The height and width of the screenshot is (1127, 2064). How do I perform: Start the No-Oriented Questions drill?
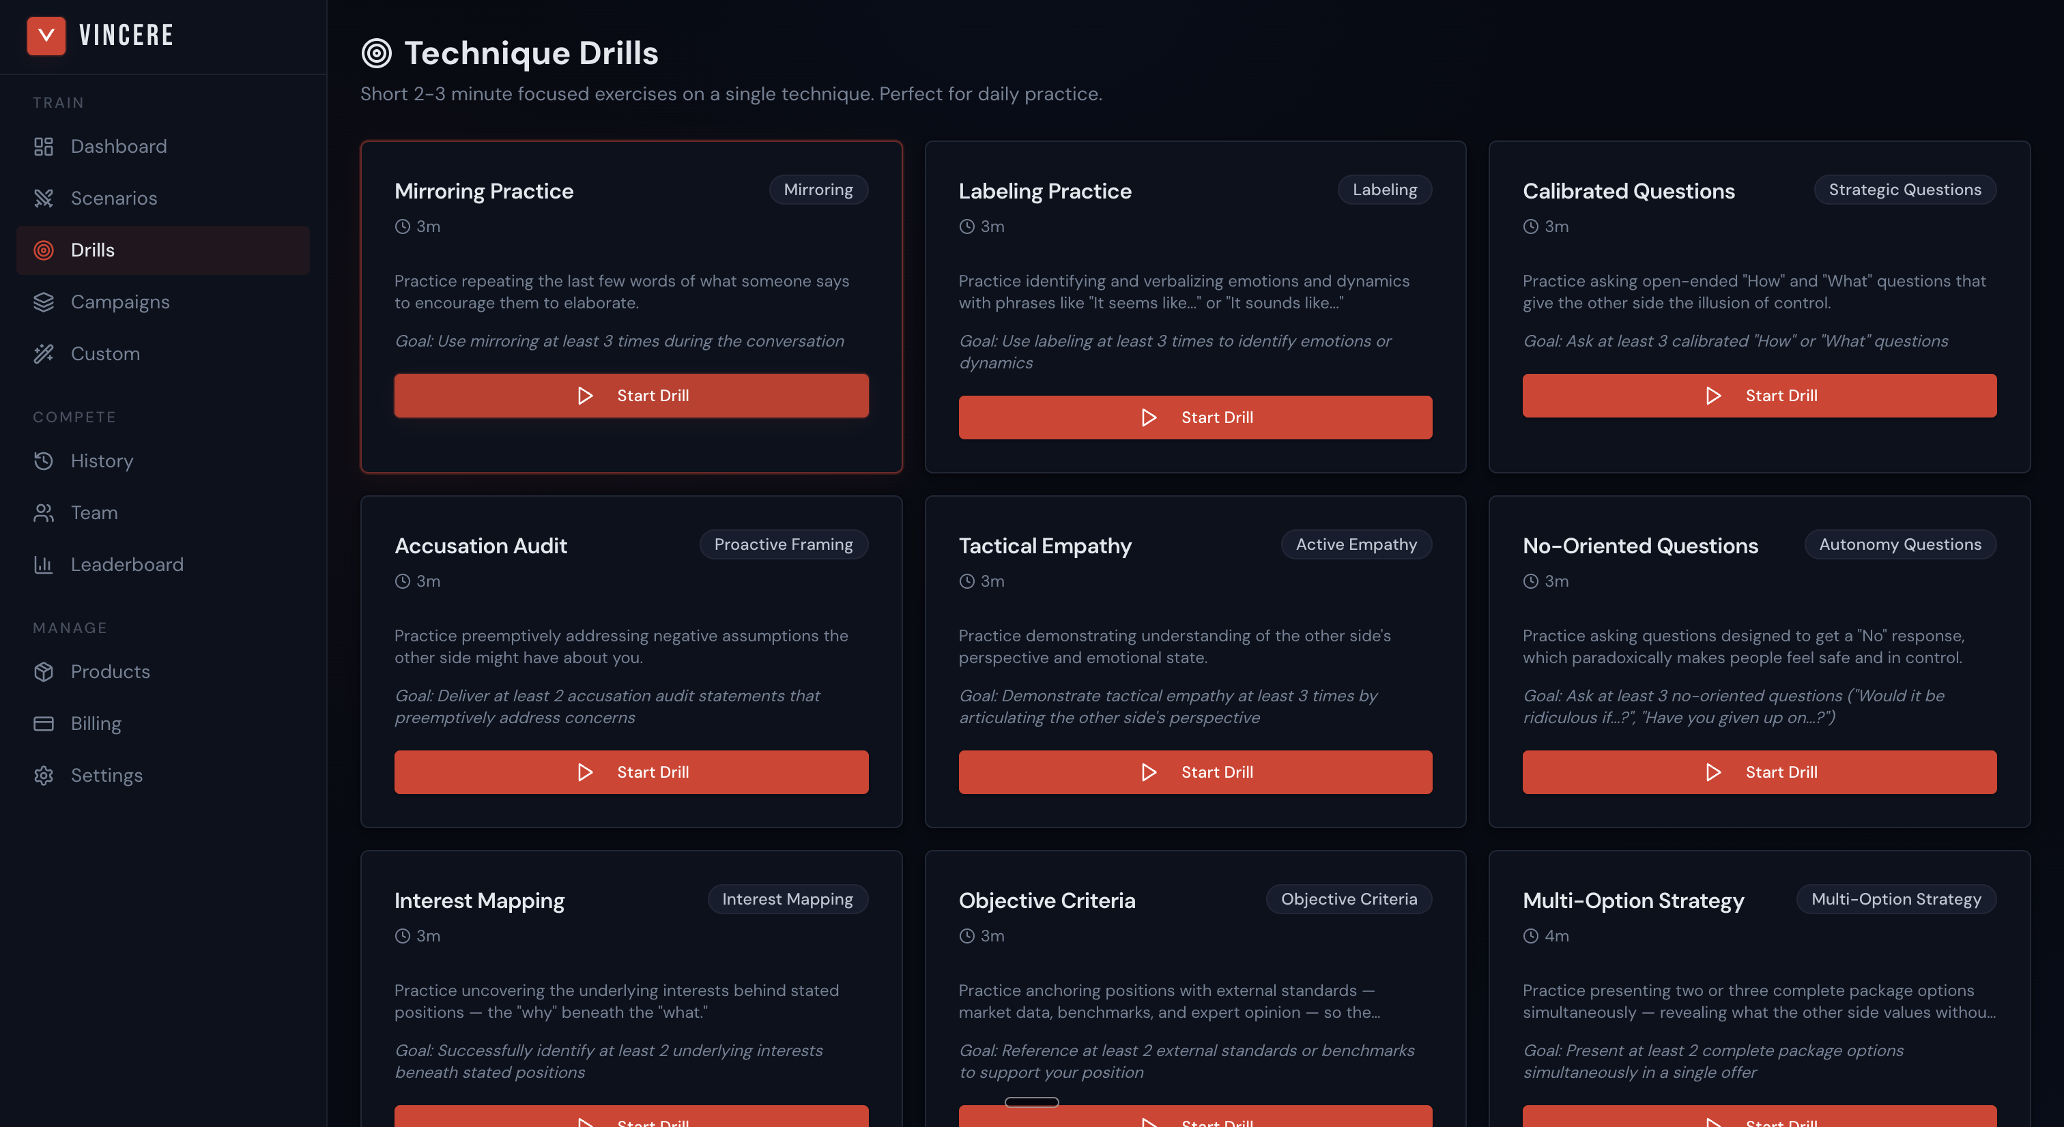pos(1759,772)
